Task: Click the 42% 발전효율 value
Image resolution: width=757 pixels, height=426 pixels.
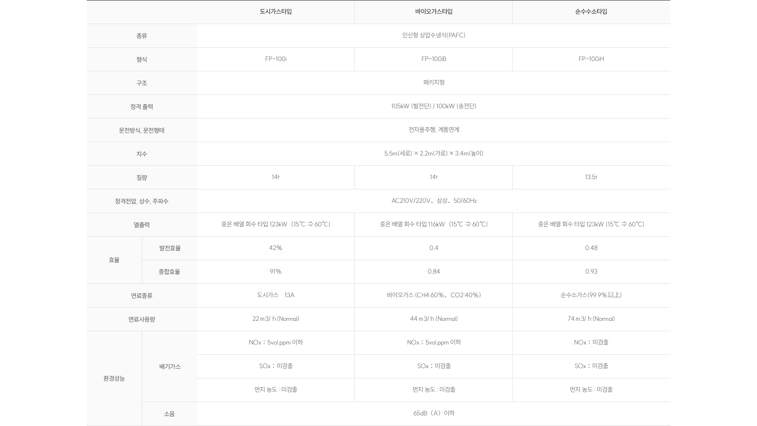Action: [x=276, y=248]
